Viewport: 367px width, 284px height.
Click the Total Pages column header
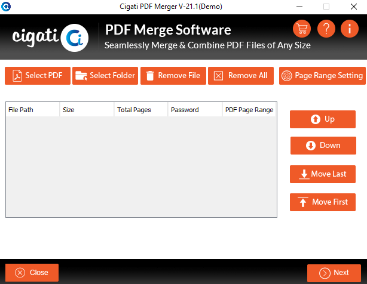(x=141, y=110)
